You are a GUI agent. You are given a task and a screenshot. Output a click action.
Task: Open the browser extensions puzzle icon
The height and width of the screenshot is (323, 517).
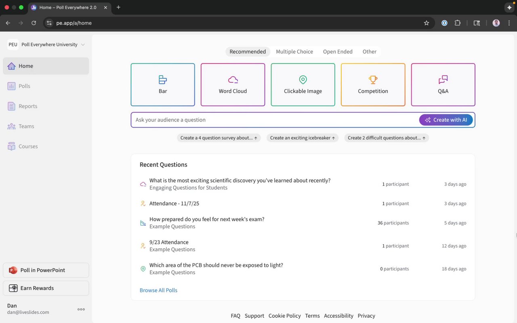tap(458, 23)
